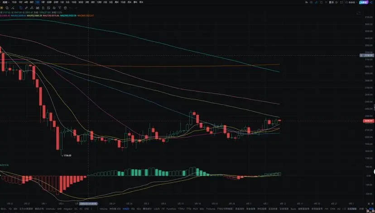Toggle the RSI sub-indicator
This screenshot has width=375, height=213.
133,208
